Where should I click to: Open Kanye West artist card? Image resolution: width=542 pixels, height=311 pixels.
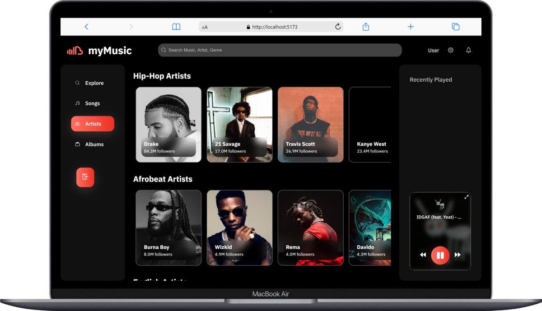(370, 125)
